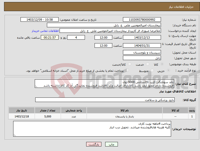Viewport: 200px width, 151px height.
Task: Click the unit cell عدد
Action: click(74, 116)
